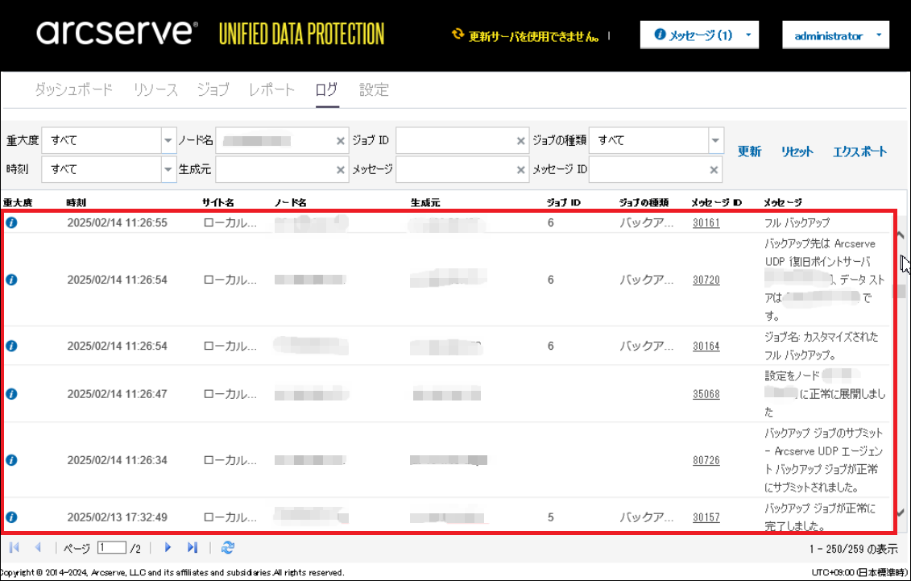The height and width of the screenshot is (581, 911).
Task: Sort by the ノード名 column header
Action: click(x=291, y=202)
